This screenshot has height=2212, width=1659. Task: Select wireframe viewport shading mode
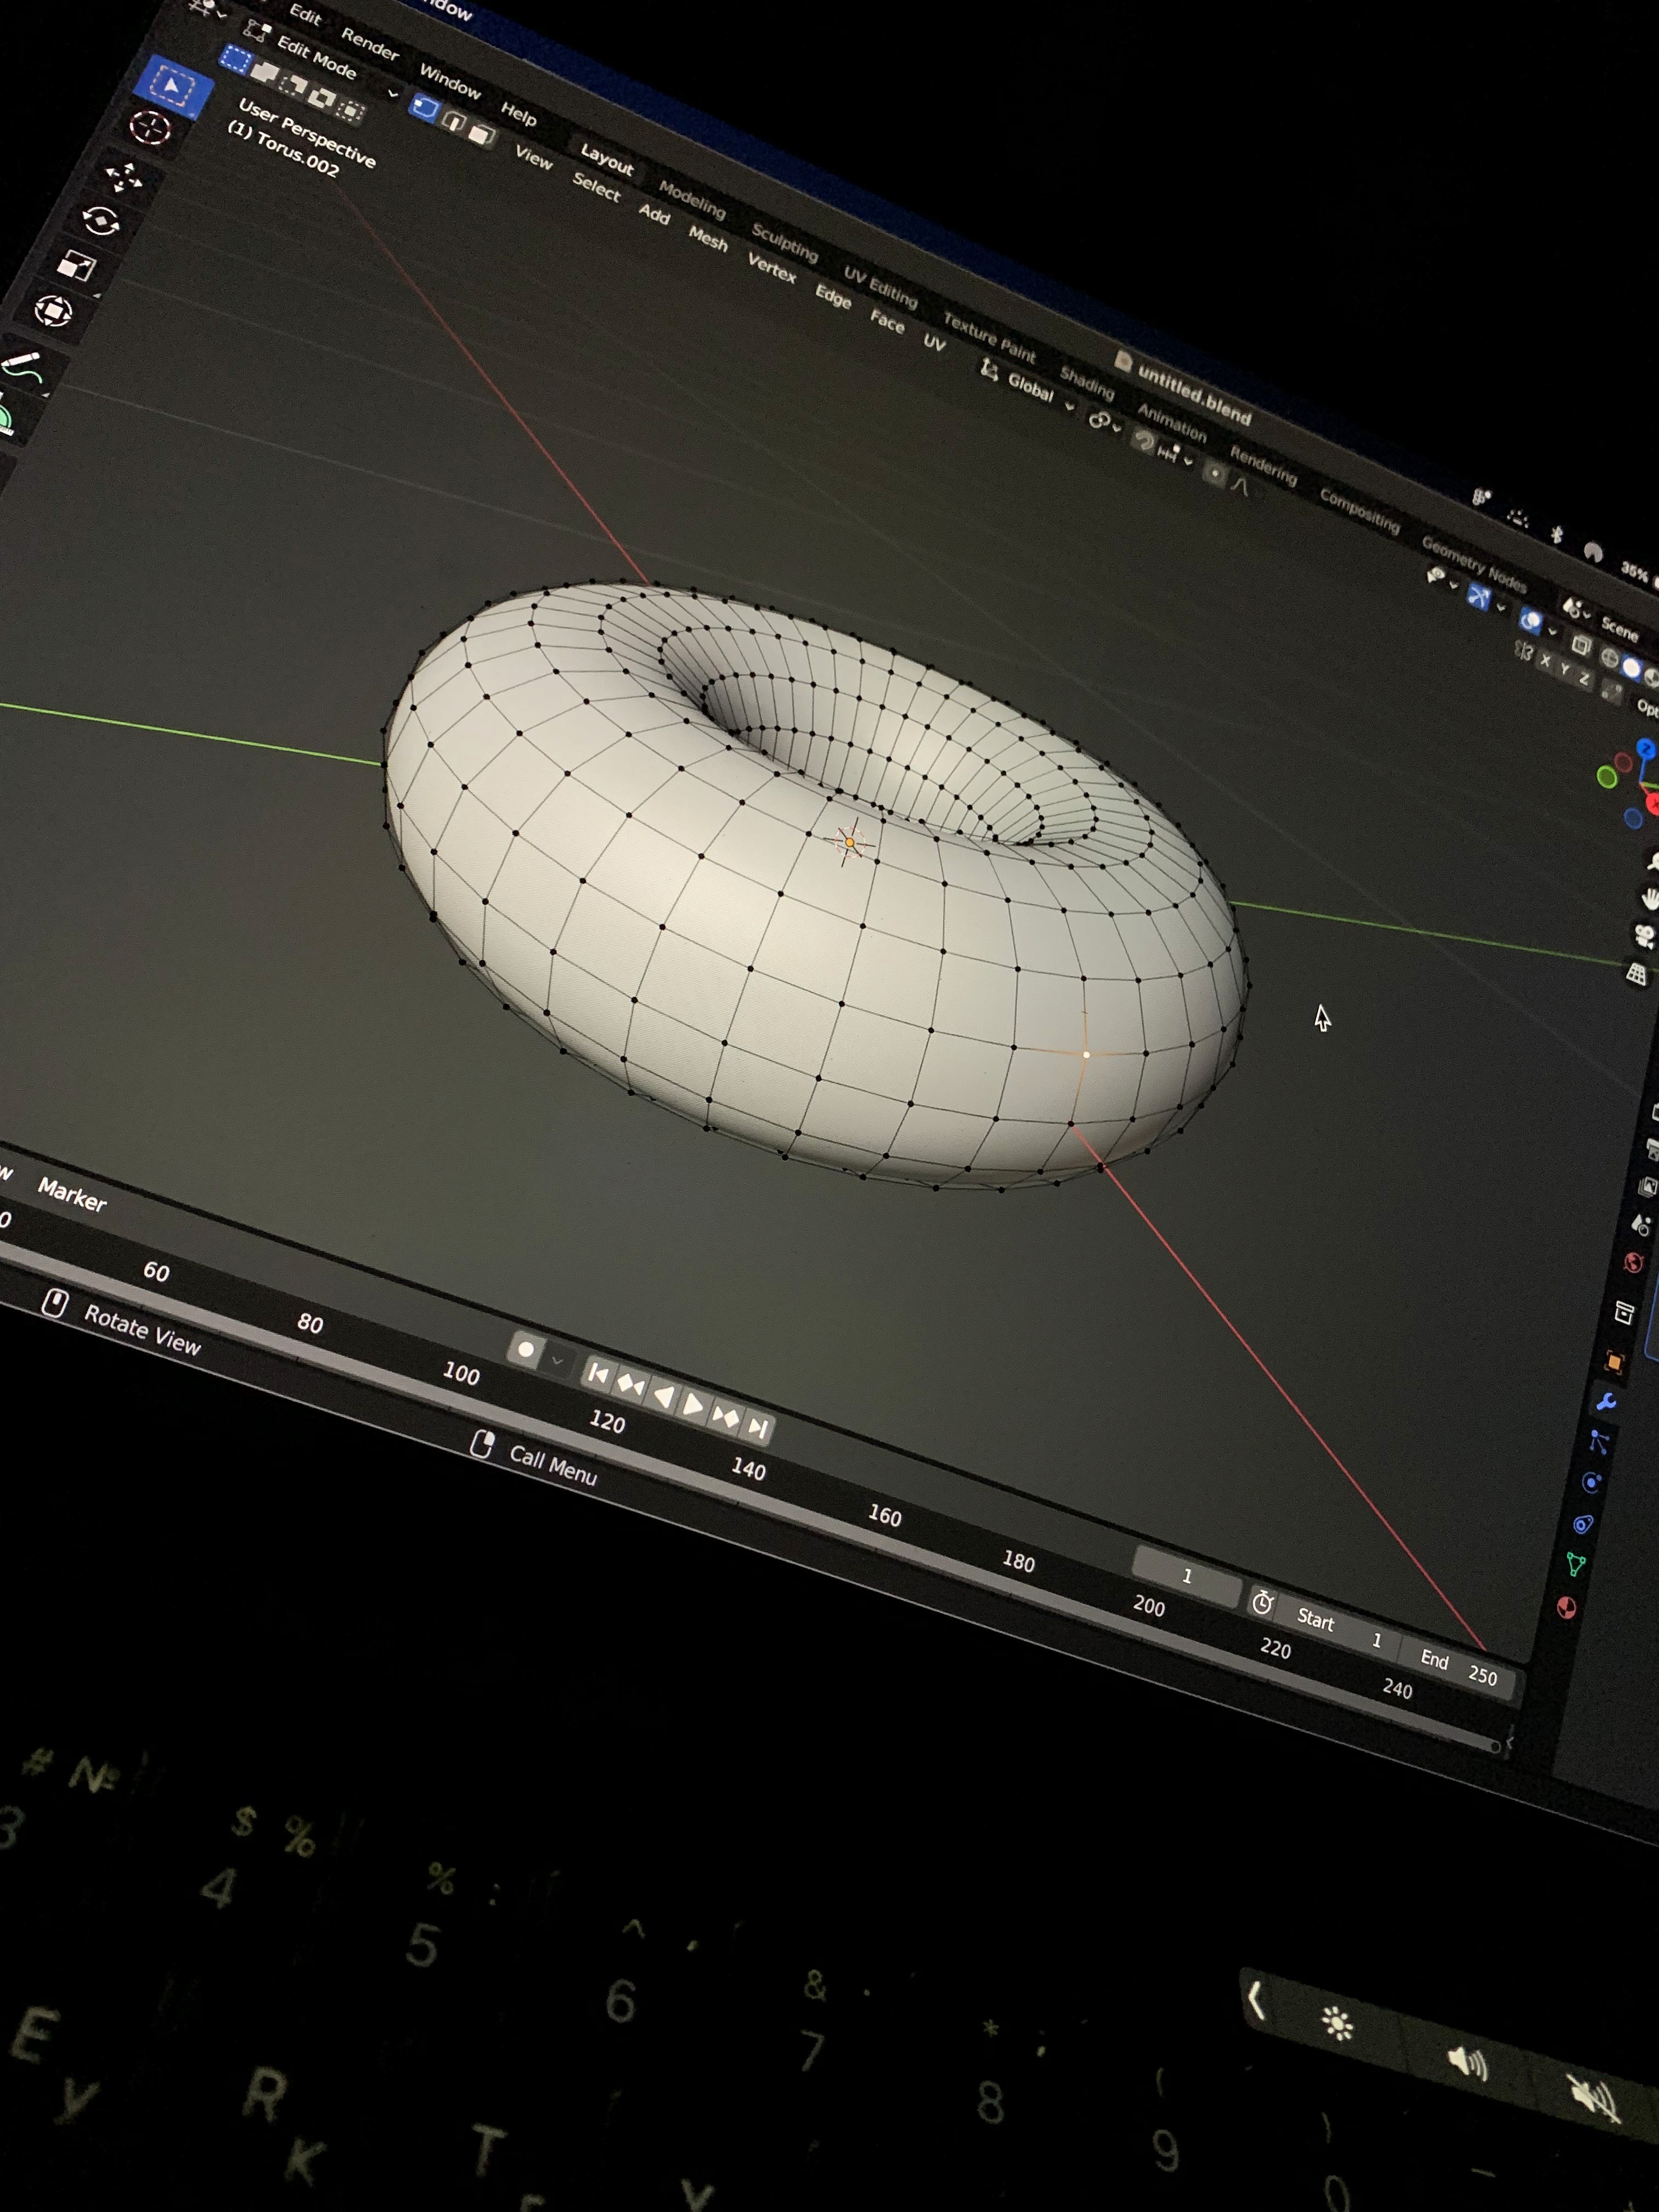click(x=1610, y=657)
